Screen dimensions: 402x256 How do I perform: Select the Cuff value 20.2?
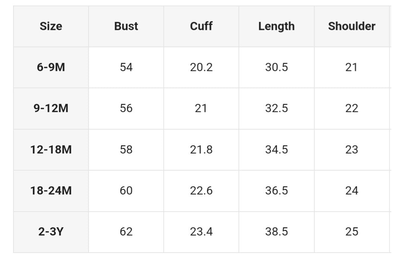coord(201,67)
